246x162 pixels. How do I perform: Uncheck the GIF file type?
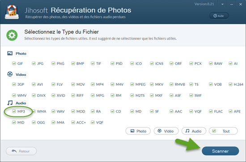[x=14, y=63]
